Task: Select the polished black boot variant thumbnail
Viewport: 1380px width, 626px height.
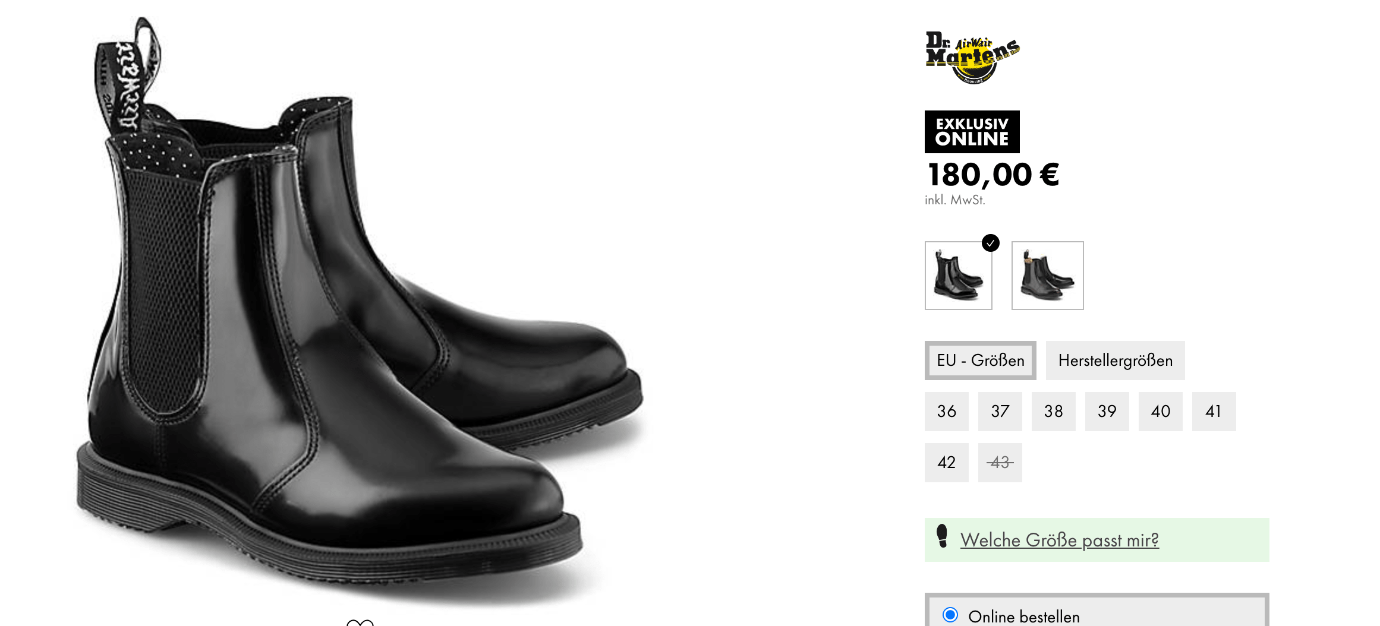Action: point(959,276)
